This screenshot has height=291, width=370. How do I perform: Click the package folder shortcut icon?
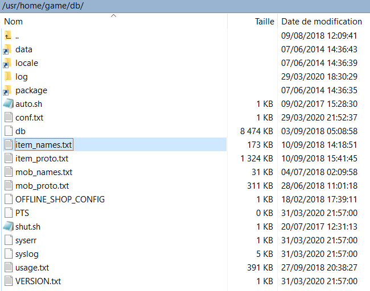pos(7,90)
